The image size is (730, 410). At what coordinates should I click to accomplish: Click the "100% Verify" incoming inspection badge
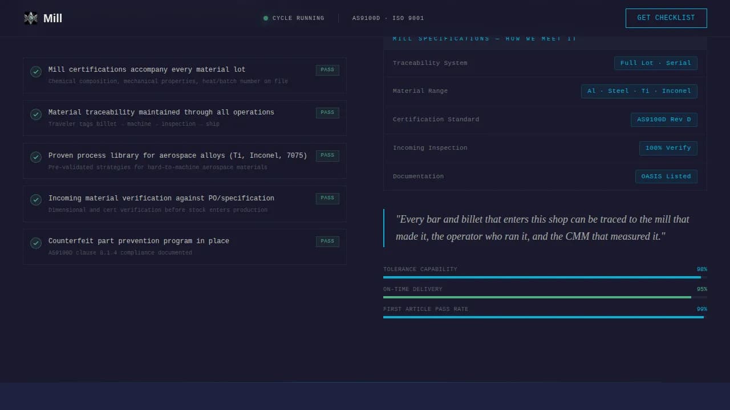(668, 147)
